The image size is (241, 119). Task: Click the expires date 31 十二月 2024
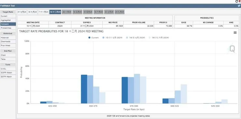pyautogui.click(x=87, y=26)
